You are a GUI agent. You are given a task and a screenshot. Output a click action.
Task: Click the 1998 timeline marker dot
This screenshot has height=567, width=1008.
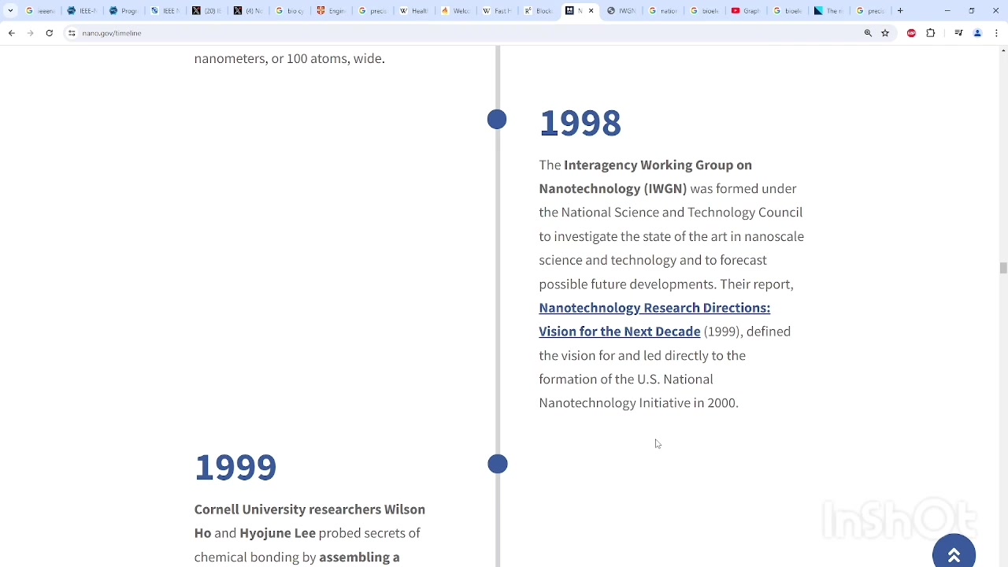[x=497, y=120]
